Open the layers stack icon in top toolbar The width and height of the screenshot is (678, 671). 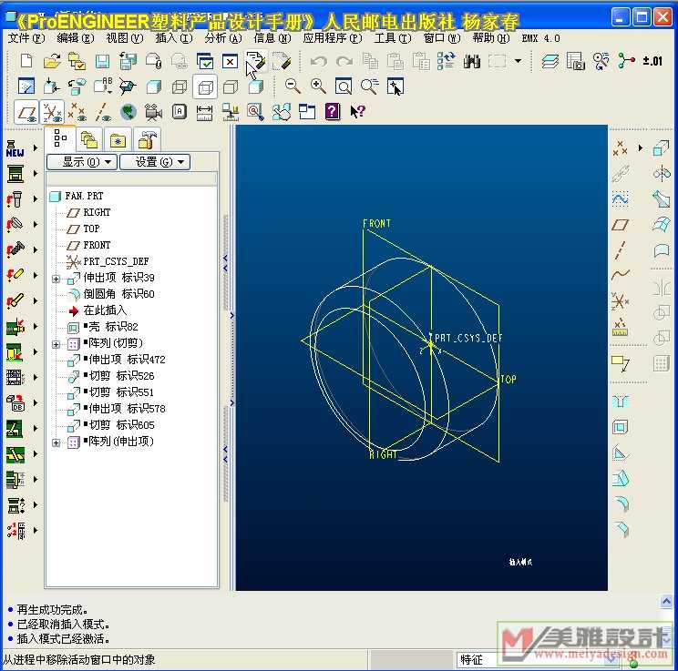tap(550, 61)
